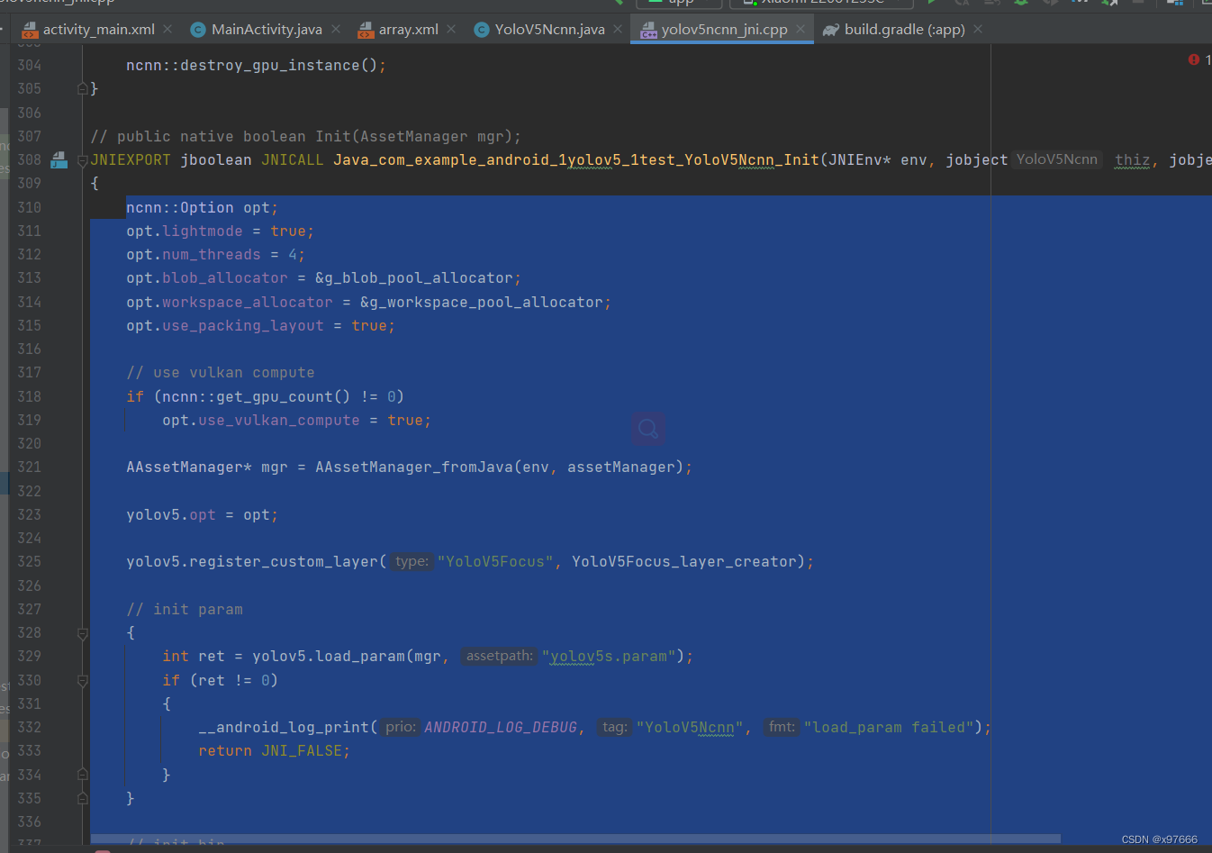Place cursor on 'JNICALL' macro
Viewport: 1212px width, 853px height.
click(x=293, y=160)
